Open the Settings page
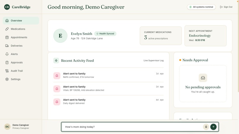 point(21,79)
